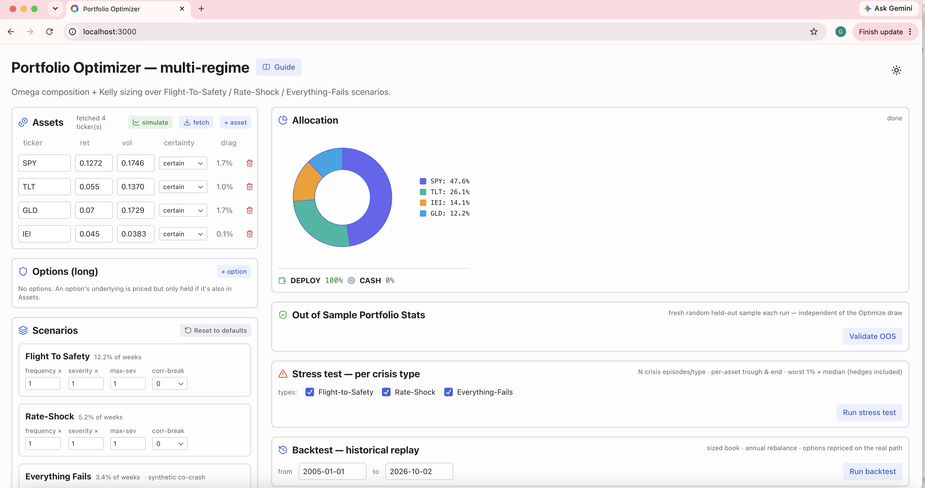Image resolution: width=925 pixels, height=488 pixels.
Task: Click the simulate button
Action: pos(150,122)
